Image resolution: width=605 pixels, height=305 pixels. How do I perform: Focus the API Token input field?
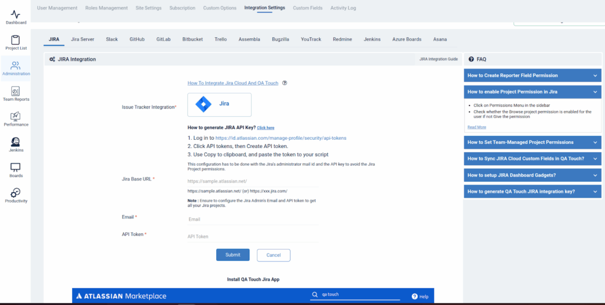(x=253, y=237)
